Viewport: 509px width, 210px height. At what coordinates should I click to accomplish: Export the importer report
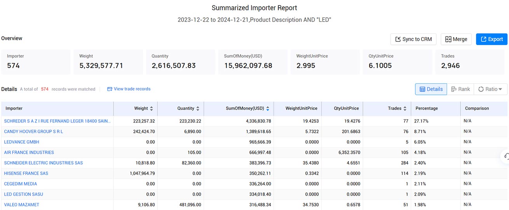click(x=492, y=39)
